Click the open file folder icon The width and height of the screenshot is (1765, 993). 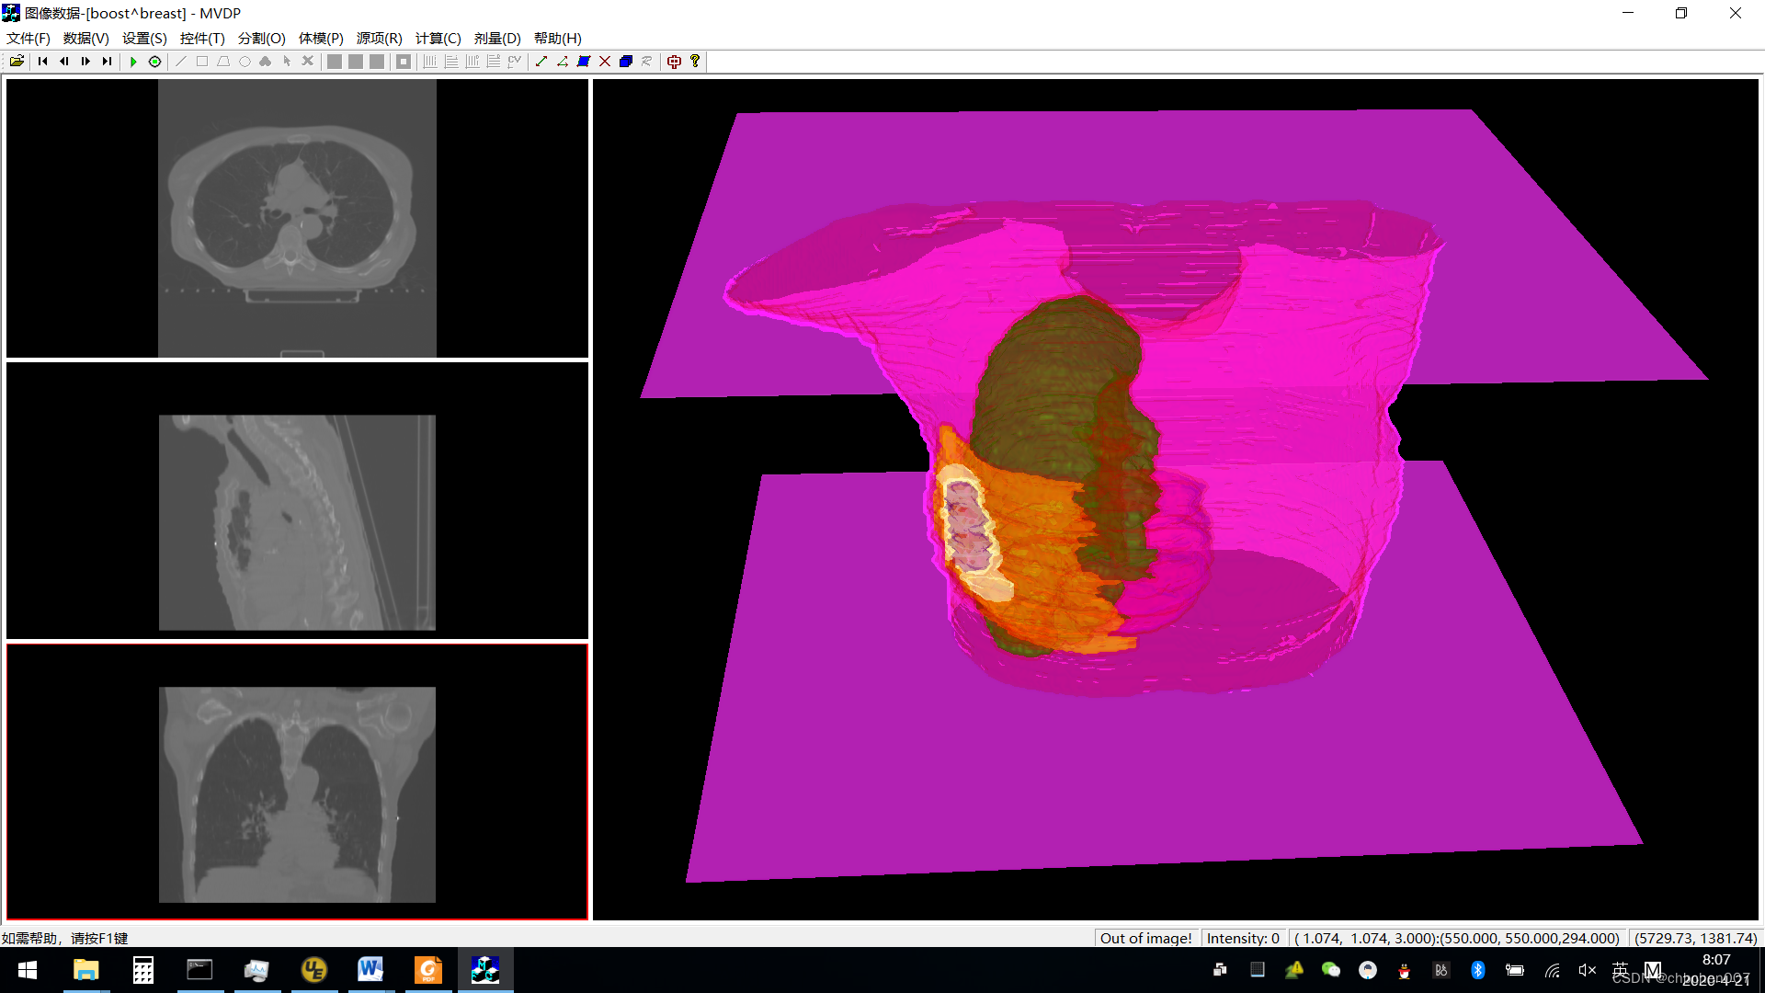(17, 62)
